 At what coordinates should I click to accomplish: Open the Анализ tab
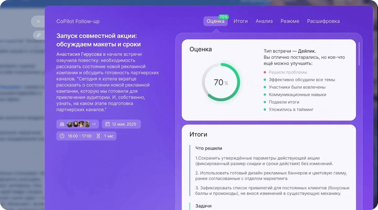(x=264, y=21)
